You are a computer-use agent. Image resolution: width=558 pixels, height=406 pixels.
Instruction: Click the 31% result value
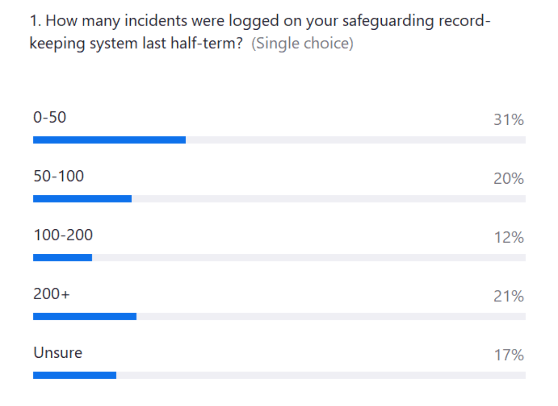(x=509, y=120)
